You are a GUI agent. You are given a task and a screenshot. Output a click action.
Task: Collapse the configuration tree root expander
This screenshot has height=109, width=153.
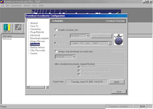[28, 20]
